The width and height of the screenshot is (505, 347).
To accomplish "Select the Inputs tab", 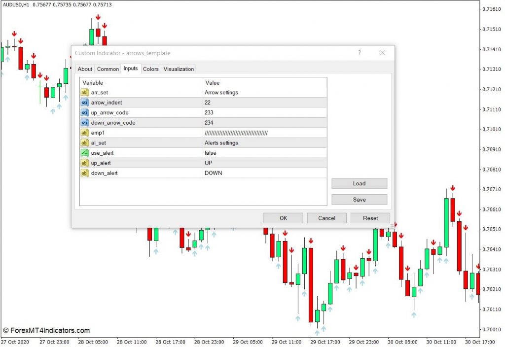I will (x=130, y=68).
